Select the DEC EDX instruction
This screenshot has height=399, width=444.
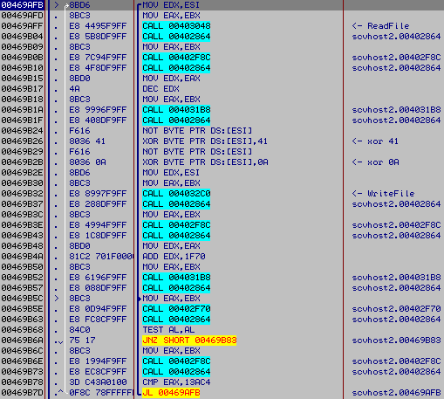(x=161, y=89)
